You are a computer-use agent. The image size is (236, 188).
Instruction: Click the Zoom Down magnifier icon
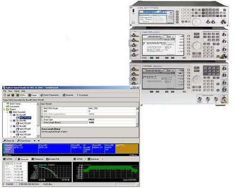click(18, 141)
